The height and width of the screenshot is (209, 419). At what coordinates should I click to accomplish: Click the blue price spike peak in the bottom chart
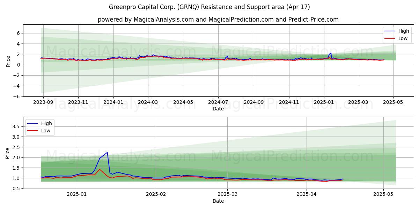(x=107, y=152)
